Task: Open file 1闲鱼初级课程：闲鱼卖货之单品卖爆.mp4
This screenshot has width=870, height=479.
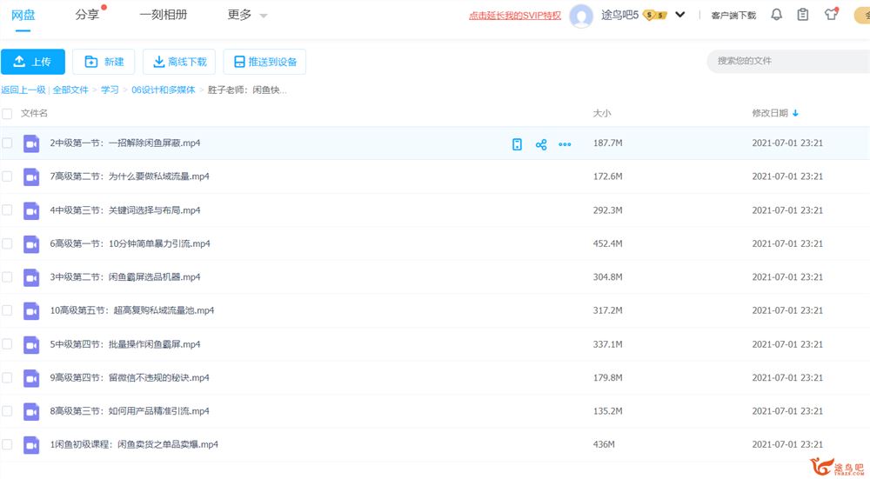Action: pos(134,444)
